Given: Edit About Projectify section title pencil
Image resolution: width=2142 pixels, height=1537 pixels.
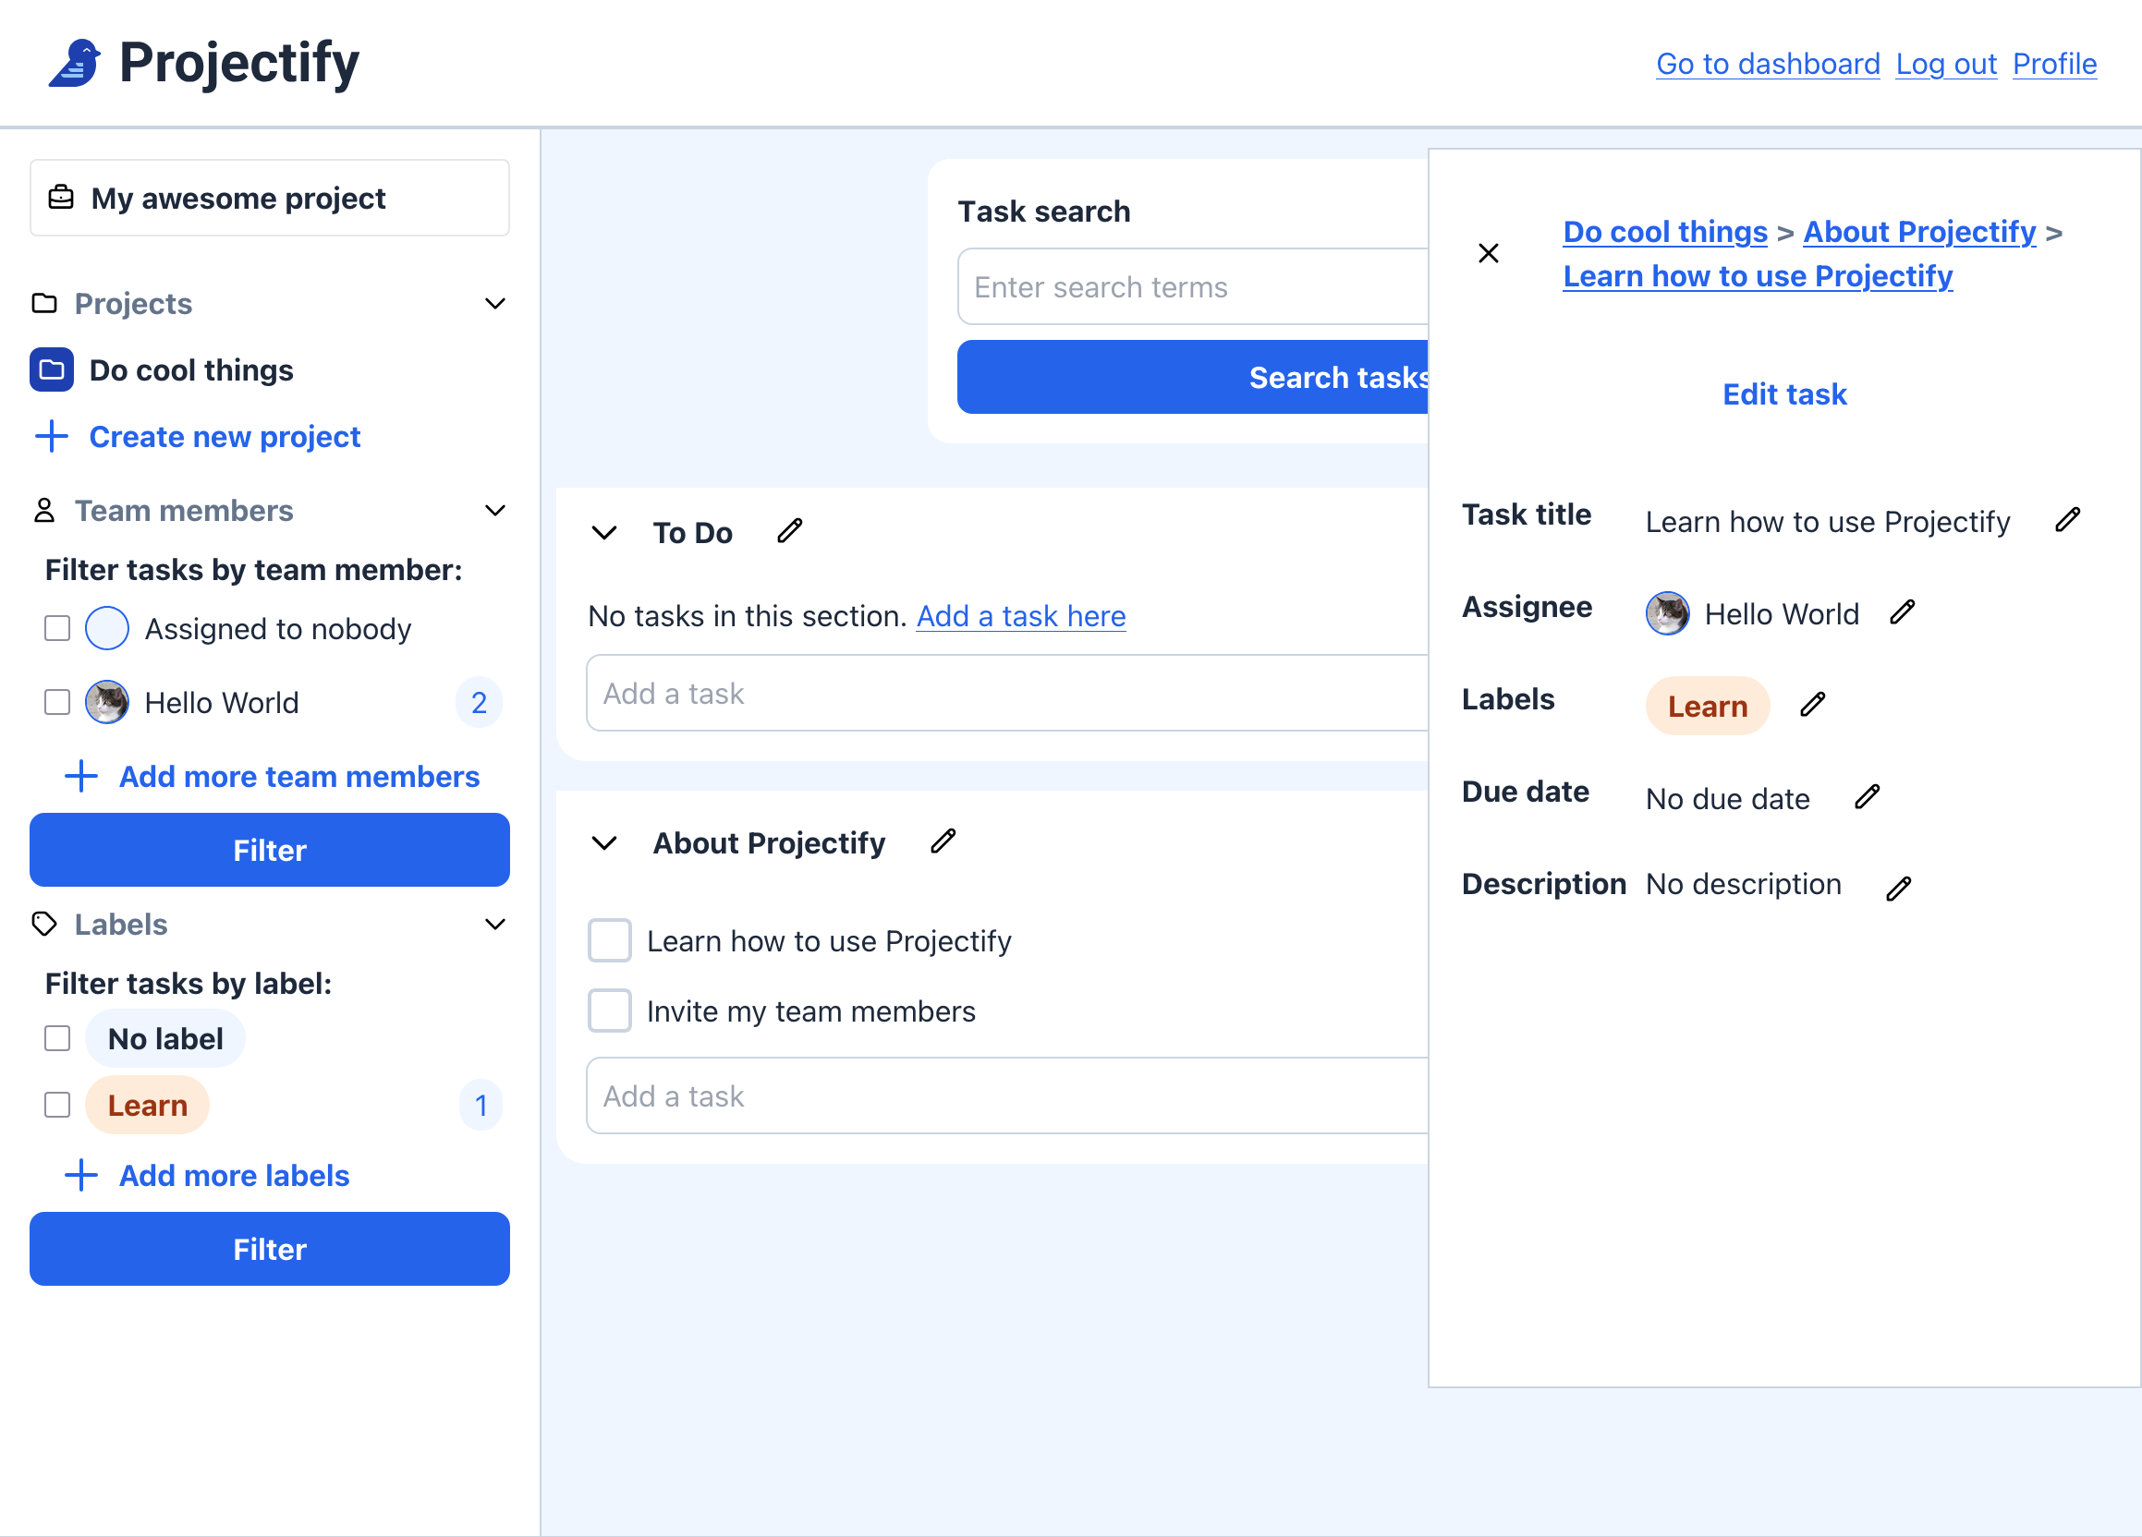Looking at the screenshot, I should [x=943, y=841].
